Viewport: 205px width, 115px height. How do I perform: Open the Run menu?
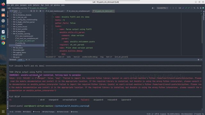click(x=42, y=5)
